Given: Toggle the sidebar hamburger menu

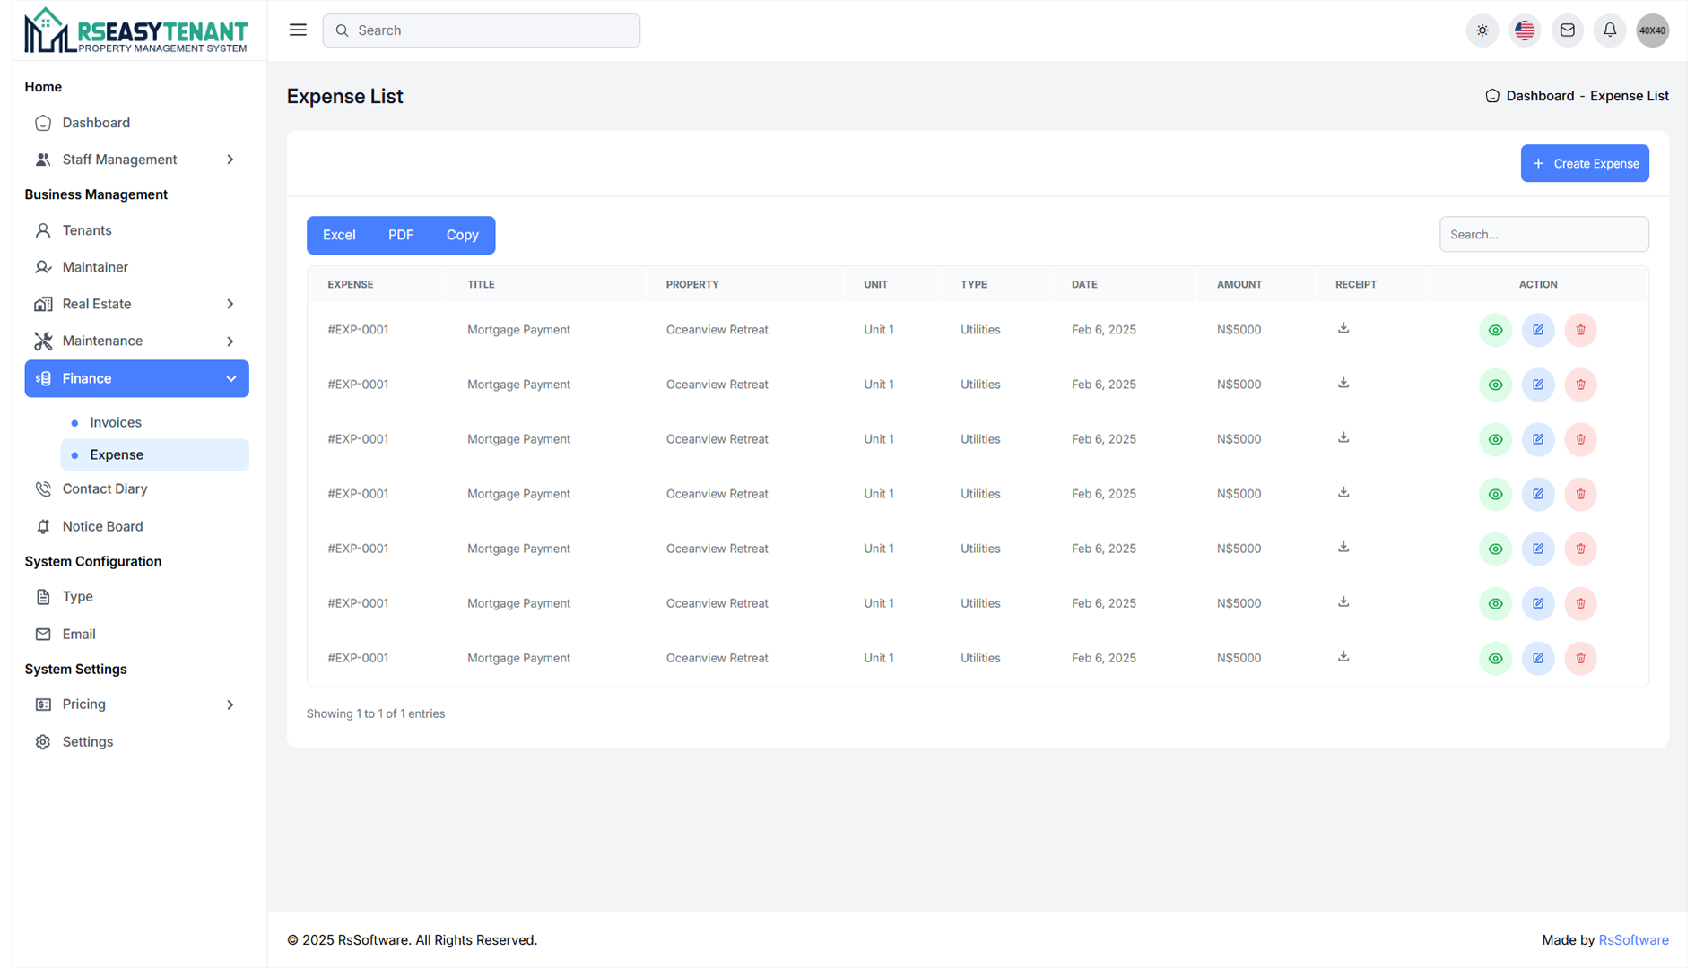Looking at the screenshot, I should coord(298,30).
